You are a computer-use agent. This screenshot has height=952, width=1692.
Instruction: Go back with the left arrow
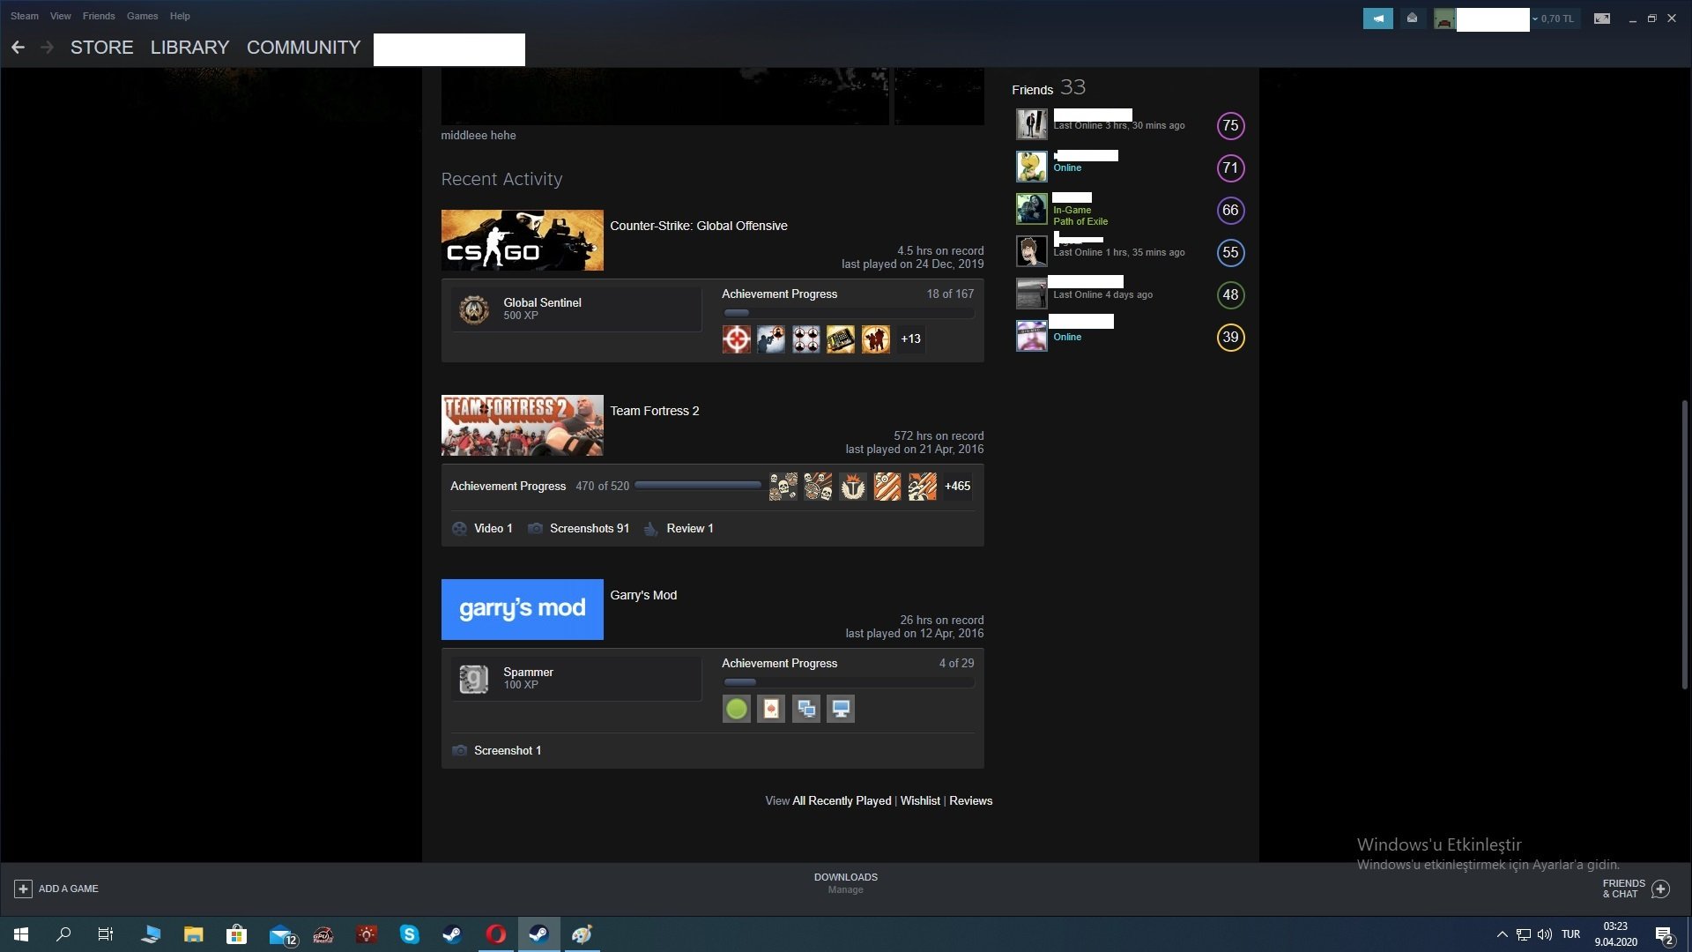click(x=18, y=48)
